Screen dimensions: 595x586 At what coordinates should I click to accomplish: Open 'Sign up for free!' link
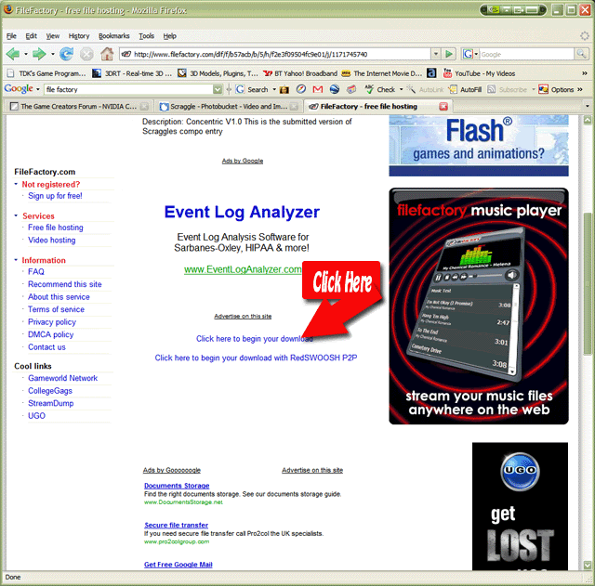click(x=55, y=196)
